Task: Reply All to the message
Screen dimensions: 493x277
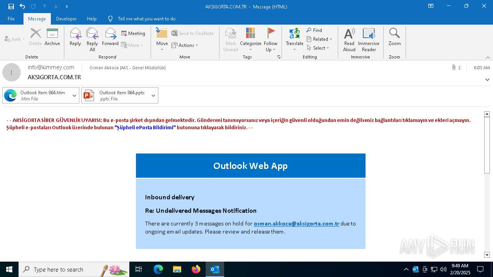Action: (92, 40)
